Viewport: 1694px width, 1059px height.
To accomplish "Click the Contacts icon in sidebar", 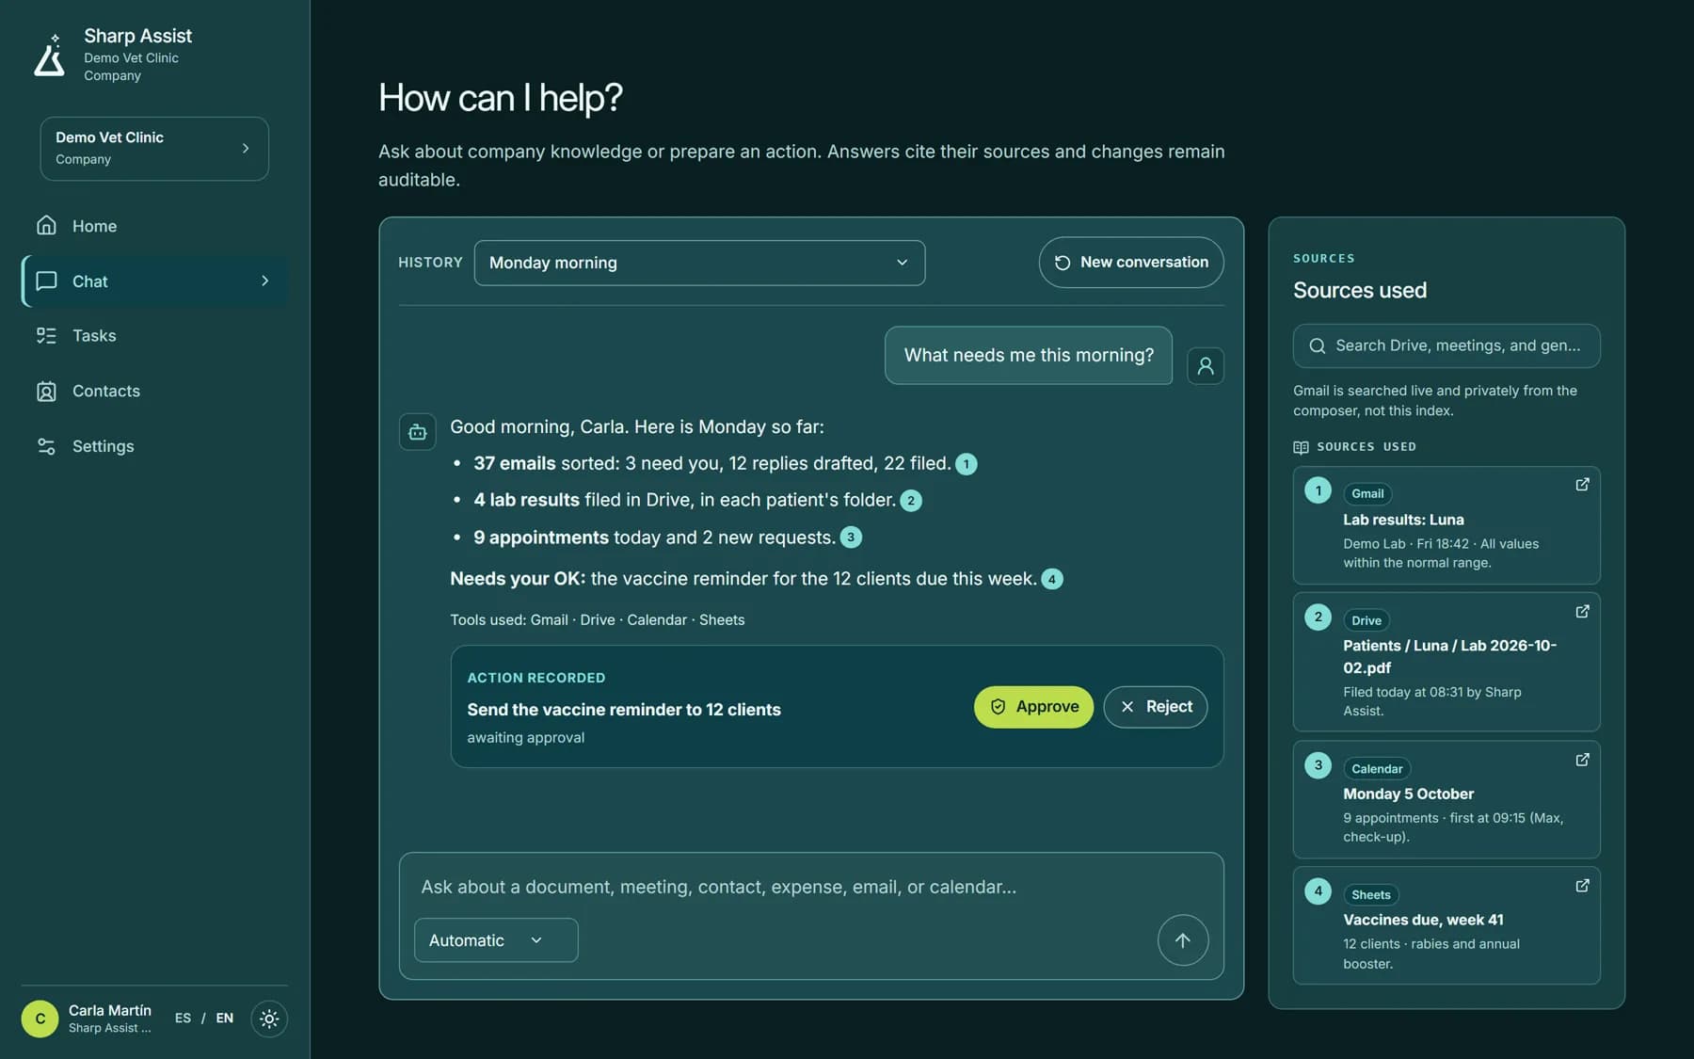I will pyautogui.click(x=46, y=391).
